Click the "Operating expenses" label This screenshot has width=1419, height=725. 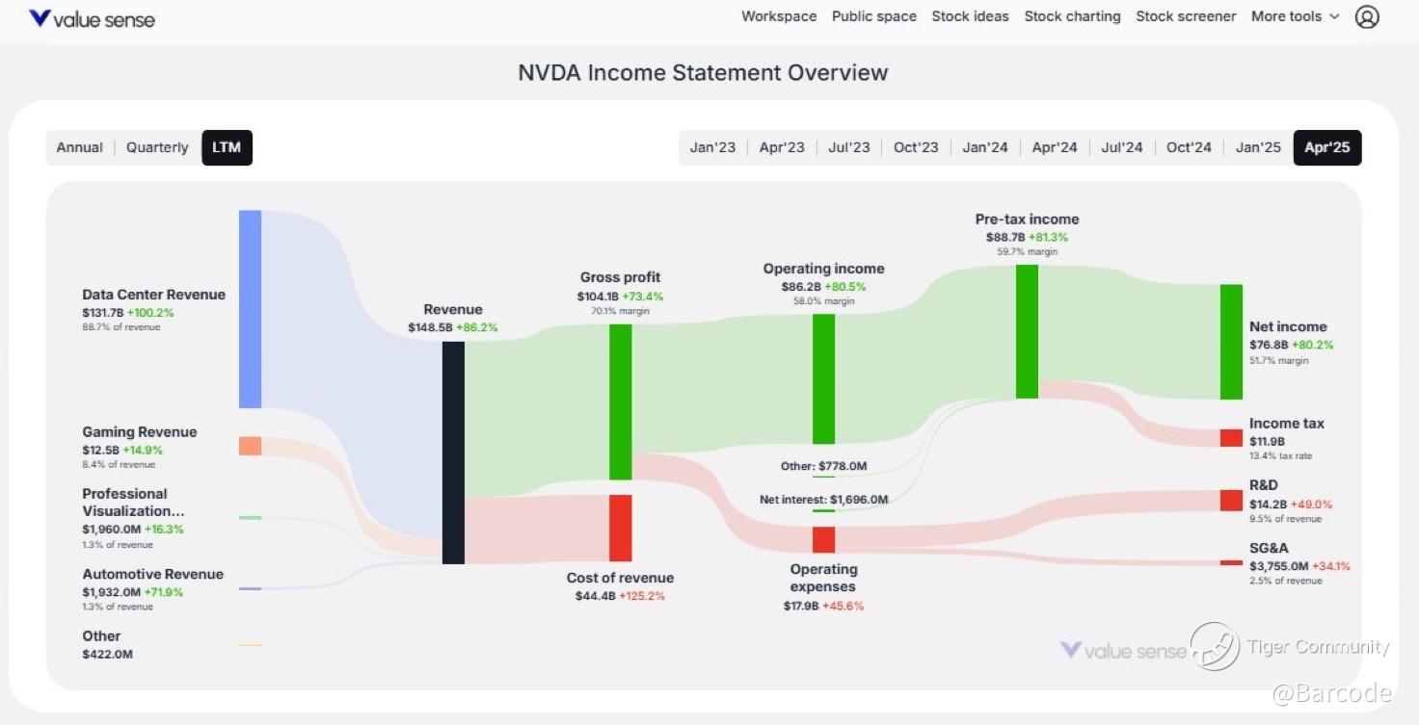point(823,578)
